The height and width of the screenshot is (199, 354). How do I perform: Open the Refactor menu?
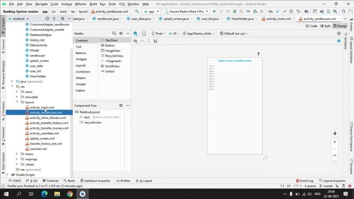[x=81, y=4]
